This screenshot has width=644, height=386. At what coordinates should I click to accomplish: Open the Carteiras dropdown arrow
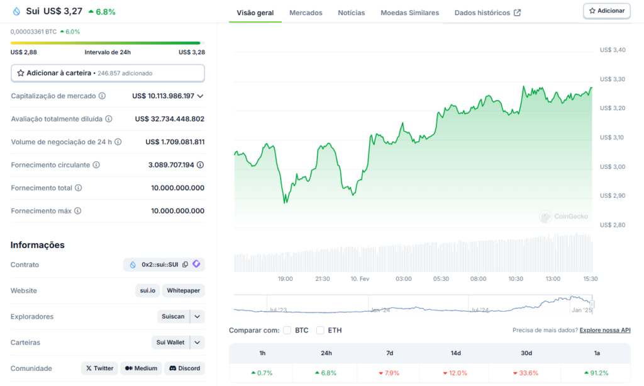(x=197, y=343)
